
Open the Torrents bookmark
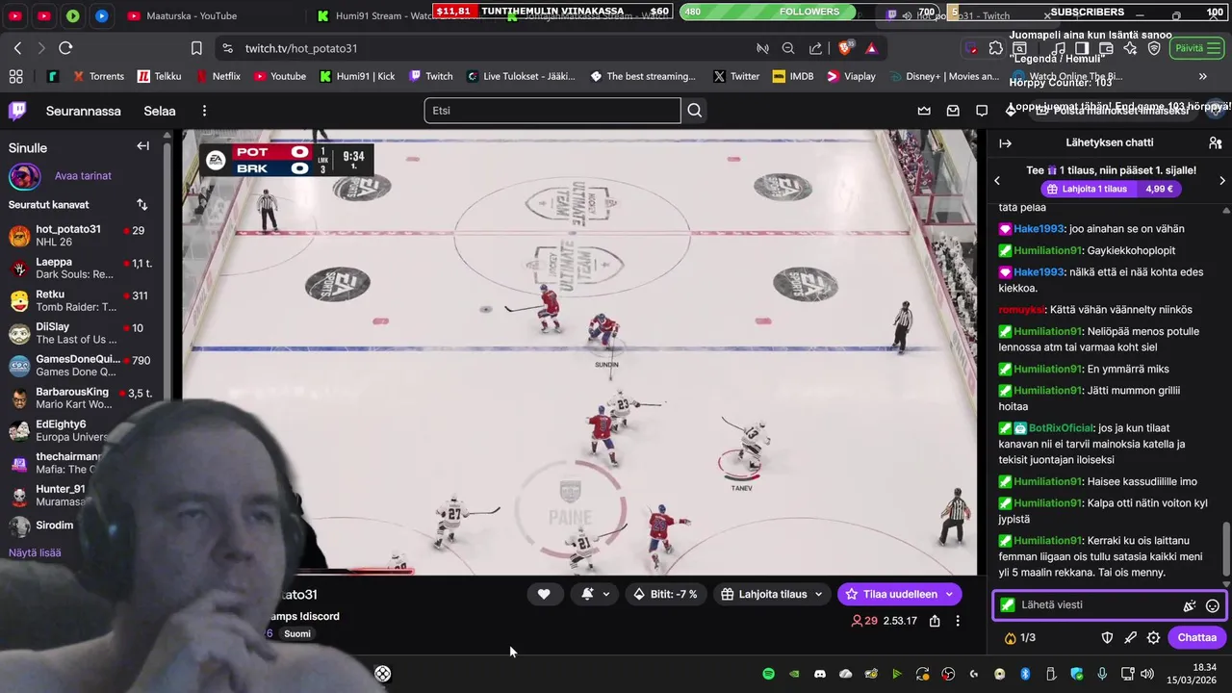[x=97, y=76]
